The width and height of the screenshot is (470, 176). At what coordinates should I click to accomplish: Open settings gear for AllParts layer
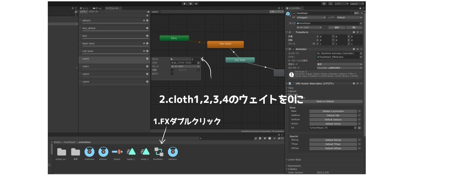click(147, 21)
